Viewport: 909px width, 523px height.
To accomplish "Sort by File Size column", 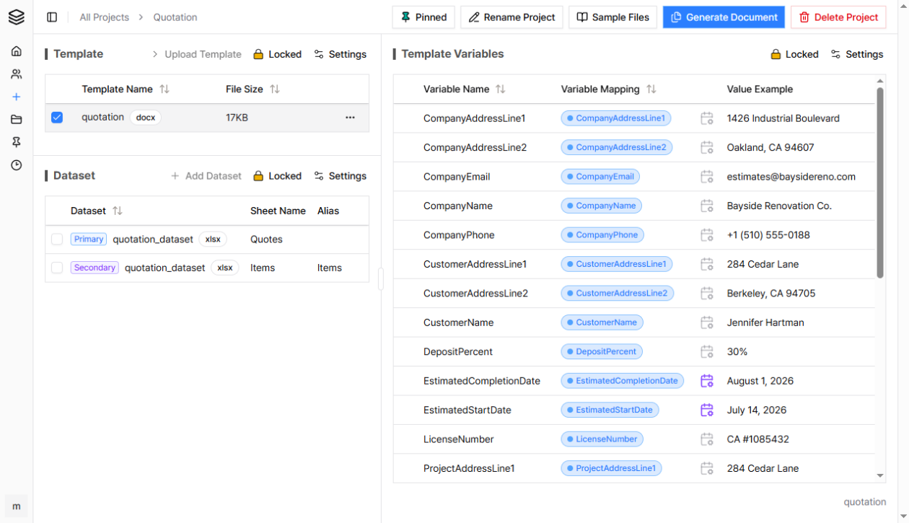I will click(x=275, y=89).
